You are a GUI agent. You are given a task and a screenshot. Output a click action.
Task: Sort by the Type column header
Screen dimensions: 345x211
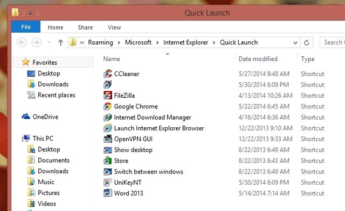(x=308, y=59)
